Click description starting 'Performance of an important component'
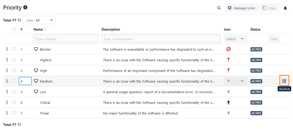The width and height of the screenshot is (293, 129). point(159,71)
